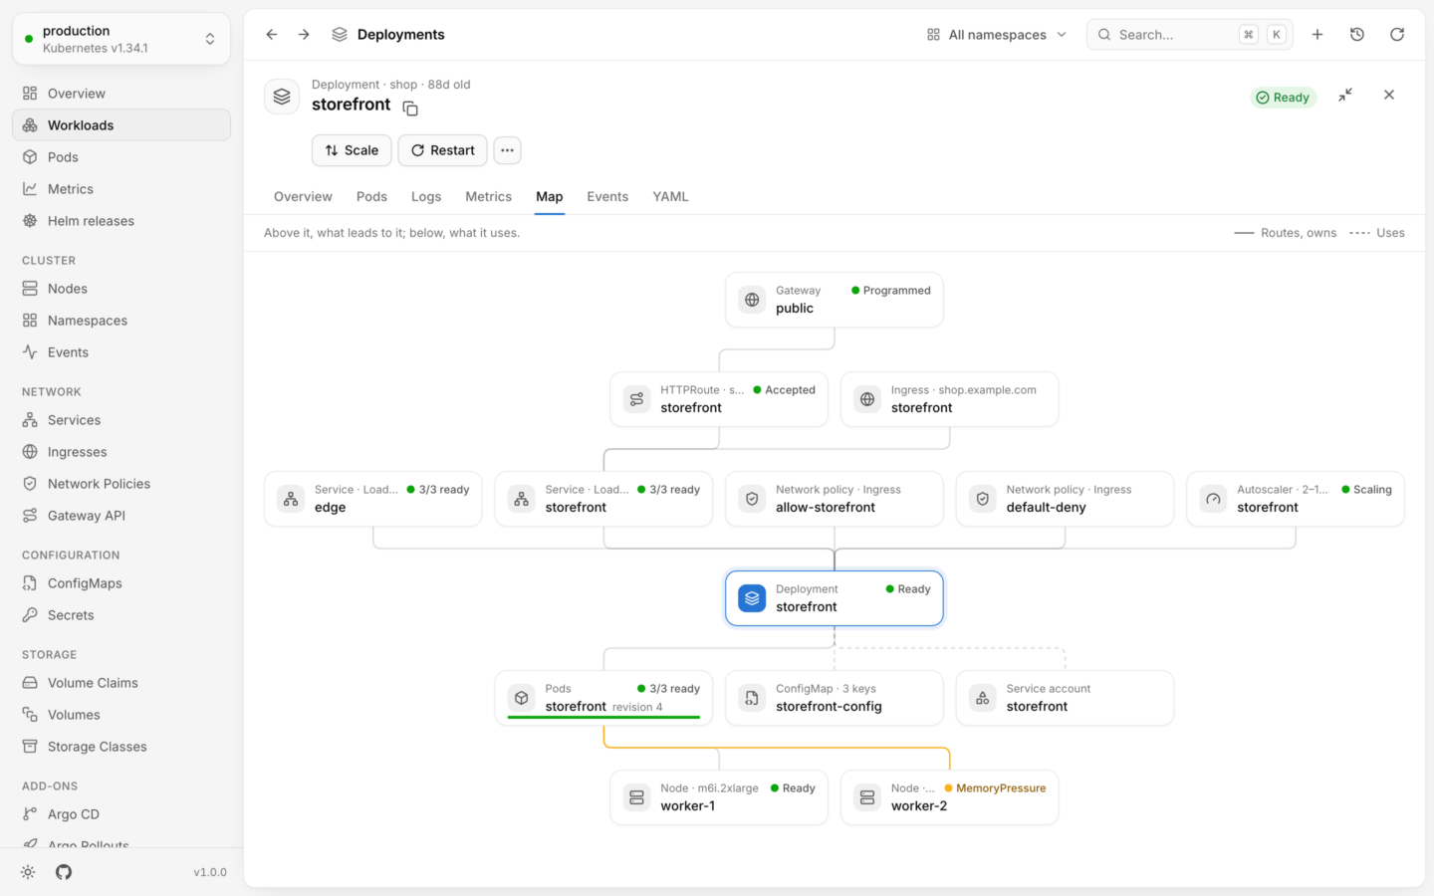Screen dimensions: 1434x896
Task: Click the Scale button
Action: (352, 150)
